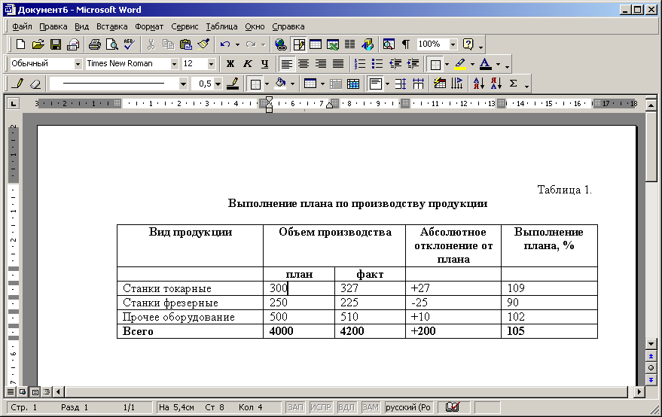This screenshot has width=662, height=417.
Task: Print the document with the printer icon
Action: pos(94,44)
